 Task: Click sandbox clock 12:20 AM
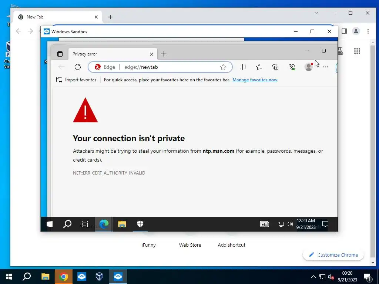[x=306, y=224]
